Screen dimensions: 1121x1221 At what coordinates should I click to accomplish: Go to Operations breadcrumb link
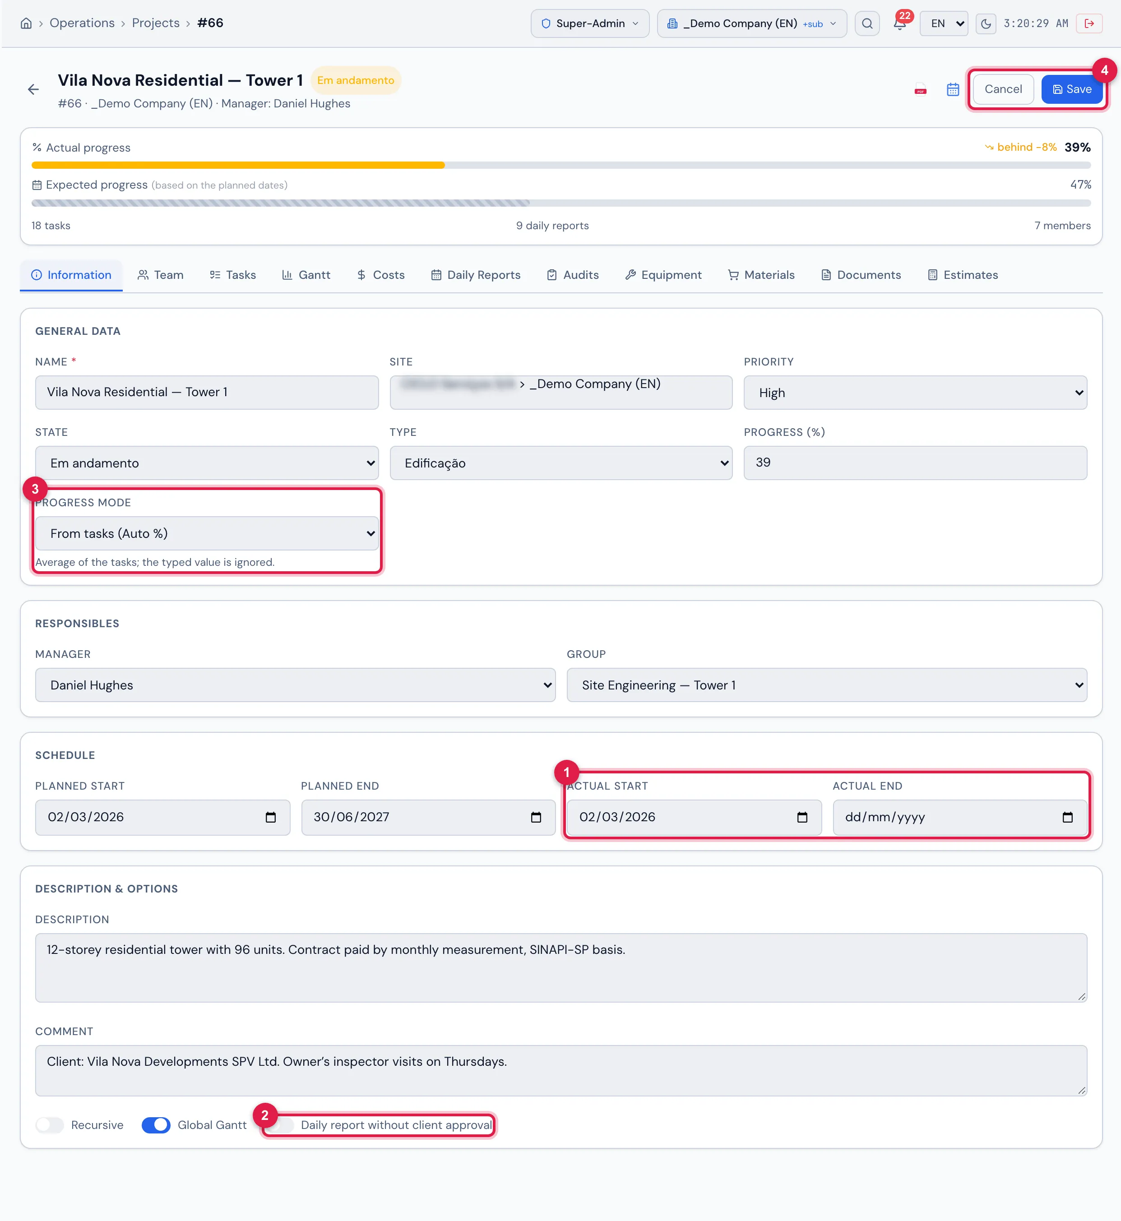[82, 23]
